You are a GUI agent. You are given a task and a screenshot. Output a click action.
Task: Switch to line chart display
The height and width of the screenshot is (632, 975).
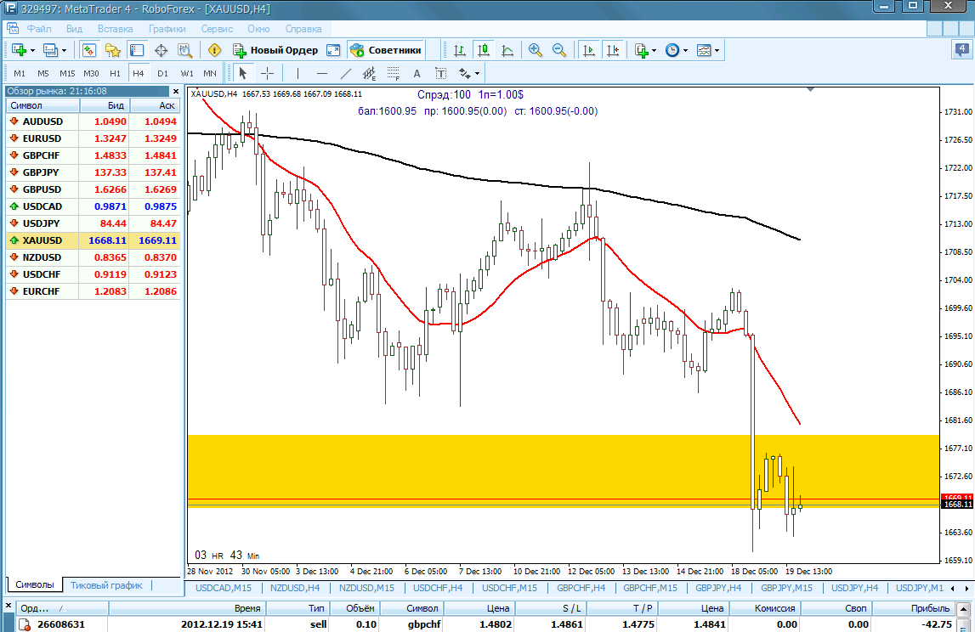click(507, 50)
